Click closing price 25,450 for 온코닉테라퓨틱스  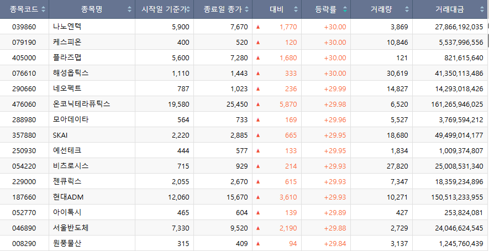pos(238,104)
